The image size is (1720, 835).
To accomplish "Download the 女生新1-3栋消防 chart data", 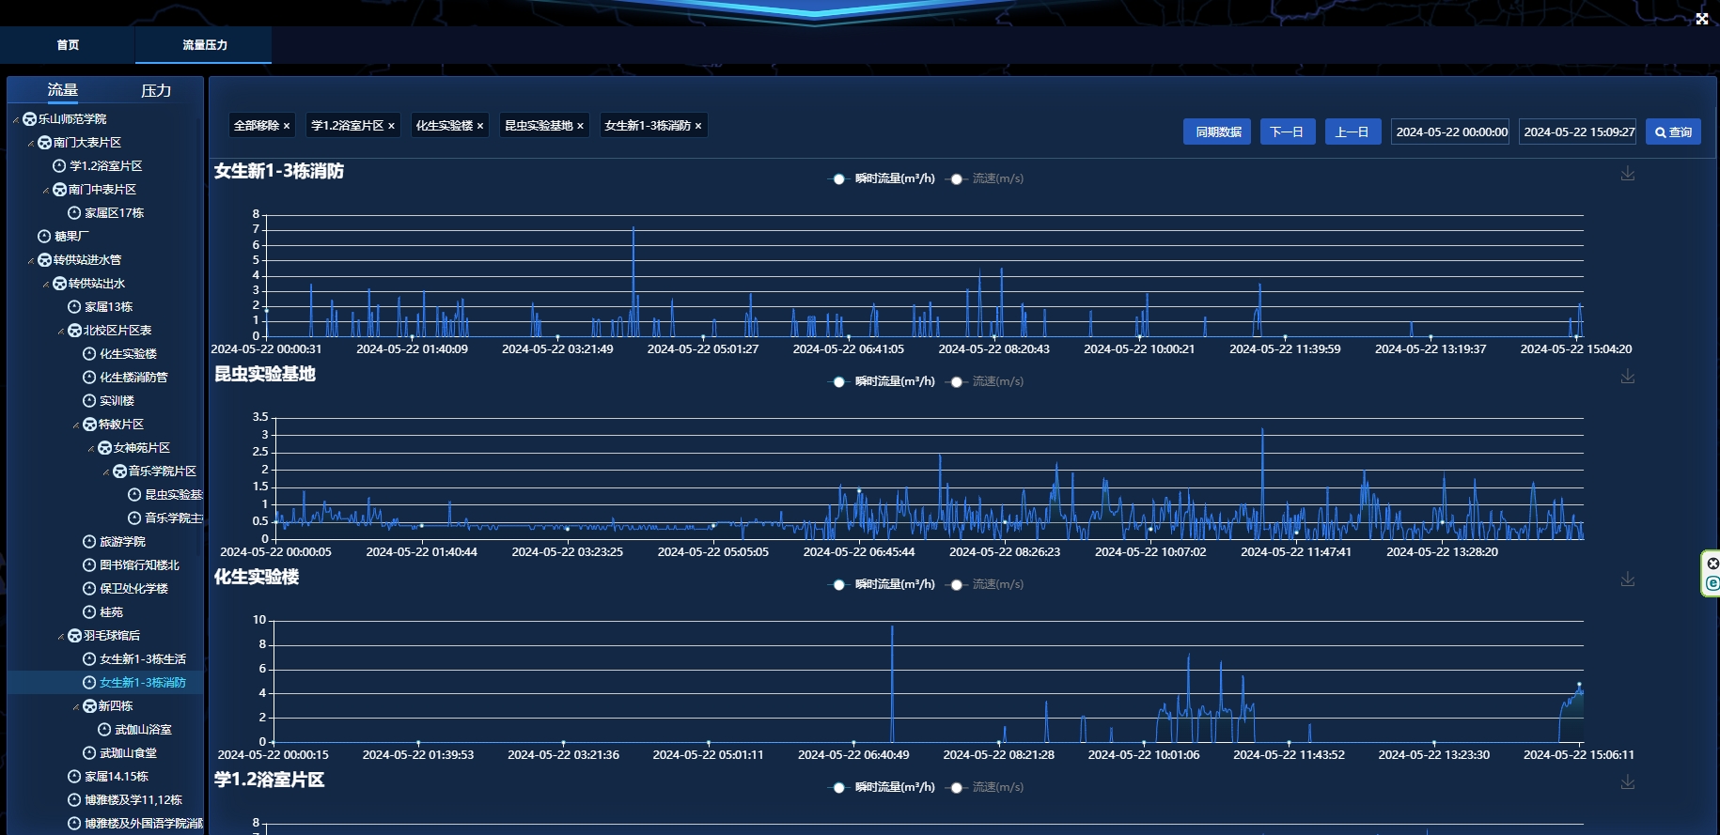I will click(x=1628, y=174).
